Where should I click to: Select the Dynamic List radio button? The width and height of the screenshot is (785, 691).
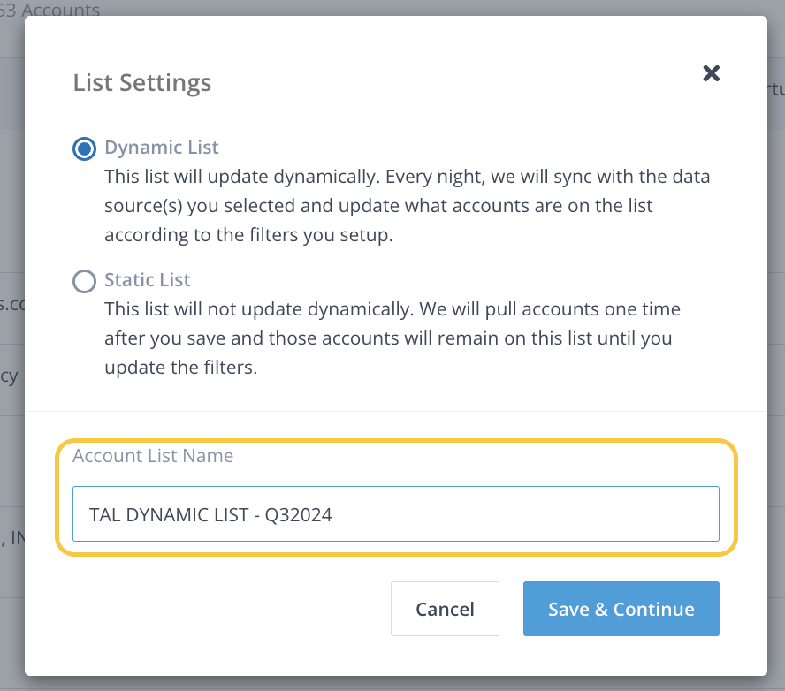click(84, 149)
